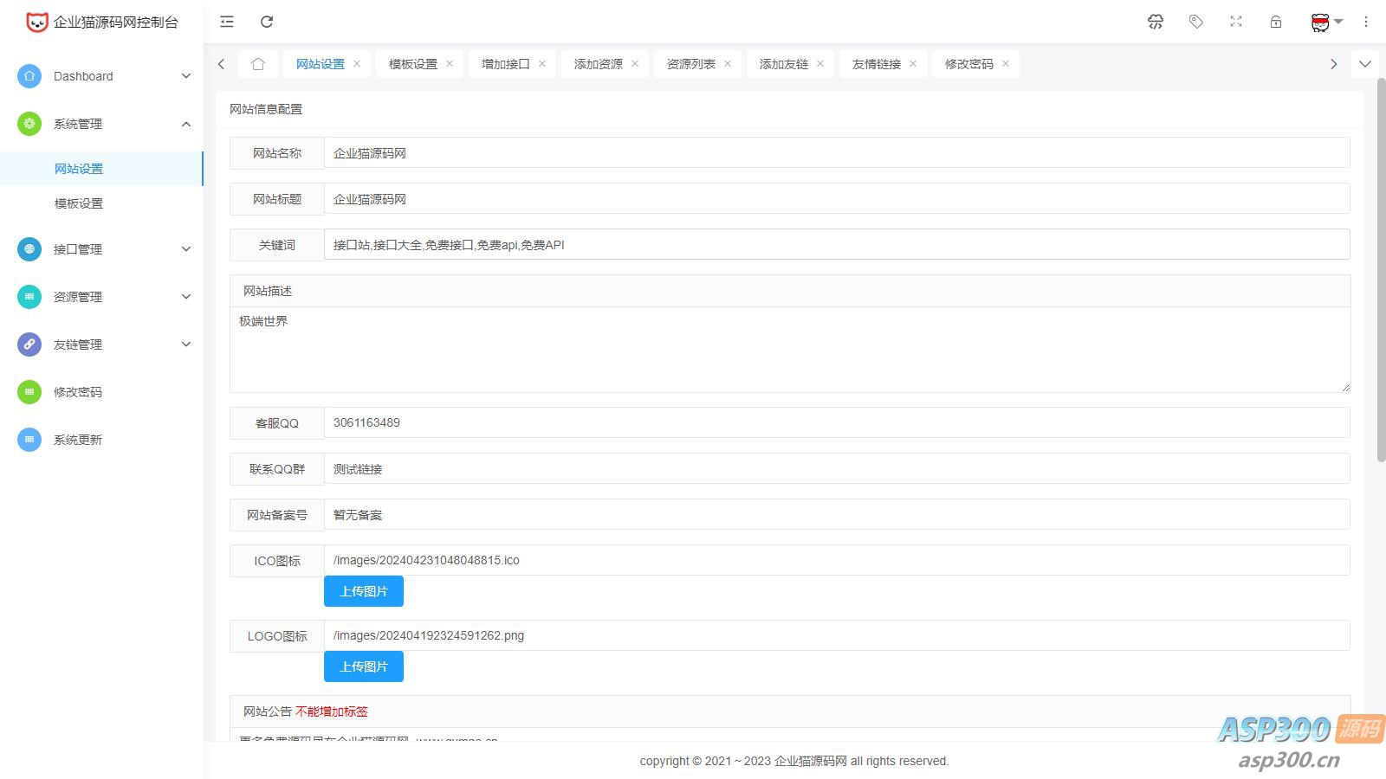Enter fullscreen using the expand-arrows icon
1386x779 pixels.
click(1235, 22)
